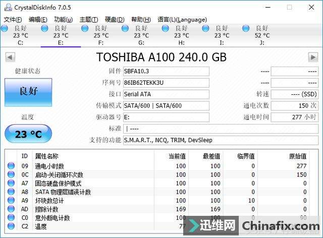Click status orb for attribute A7
The width and height of the screenshot is (323, 238).
coord(11,183)
